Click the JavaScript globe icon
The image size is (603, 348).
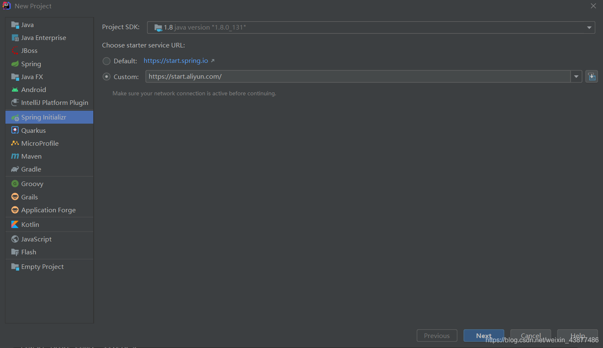coord(15,239)
